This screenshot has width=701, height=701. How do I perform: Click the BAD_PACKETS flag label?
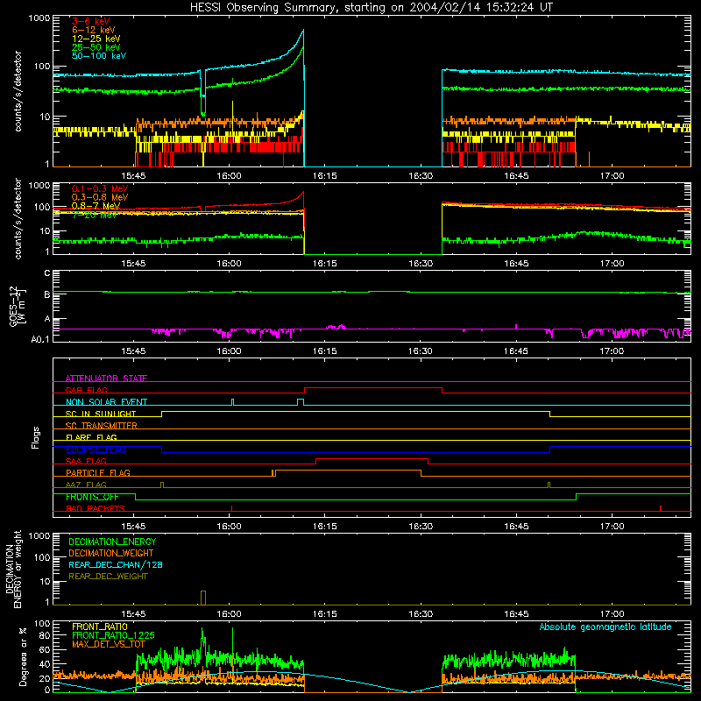coord(96,508)
